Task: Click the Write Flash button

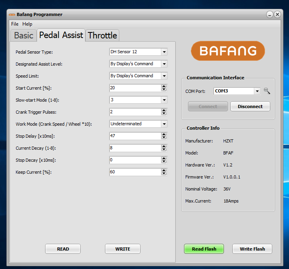Action: (x=252, y=249)
